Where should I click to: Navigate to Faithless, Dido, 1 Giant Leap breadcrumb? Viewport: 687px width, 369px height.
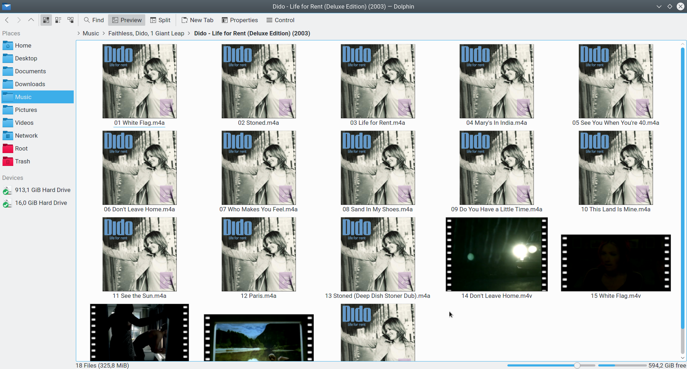click(x=146, y=33)
